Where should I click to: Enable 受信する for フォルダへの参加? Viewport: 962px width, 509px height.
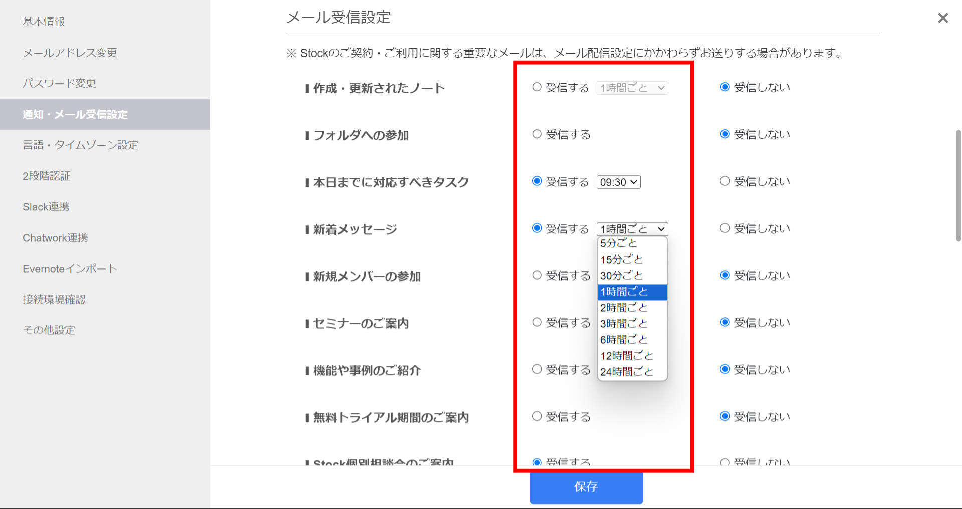coord(536,134)
